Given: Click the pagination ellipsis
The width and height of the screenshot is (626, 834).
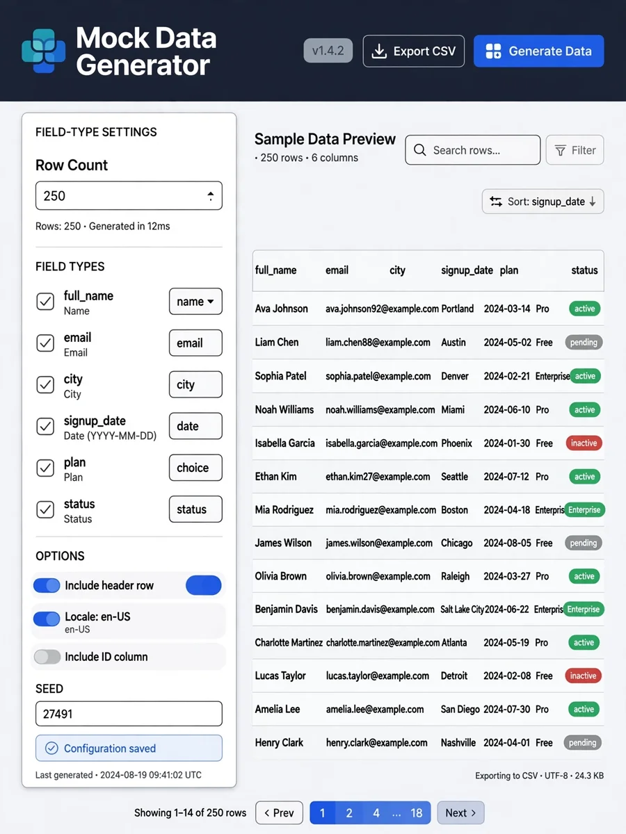Looking at the screenshot, I should click(x=396, y=812).
